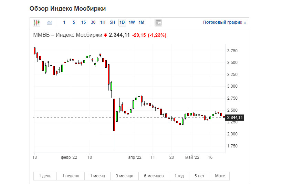The height and width of the screenshot is (188, 283).
Task: Click the Обзор Индекс Мосбиржи heading
Action: (67, 9)
